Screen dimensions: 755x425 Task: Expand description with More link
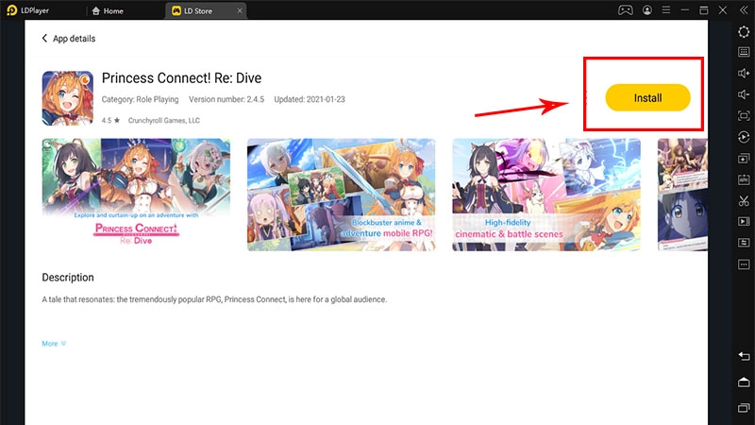pos(54,344)
